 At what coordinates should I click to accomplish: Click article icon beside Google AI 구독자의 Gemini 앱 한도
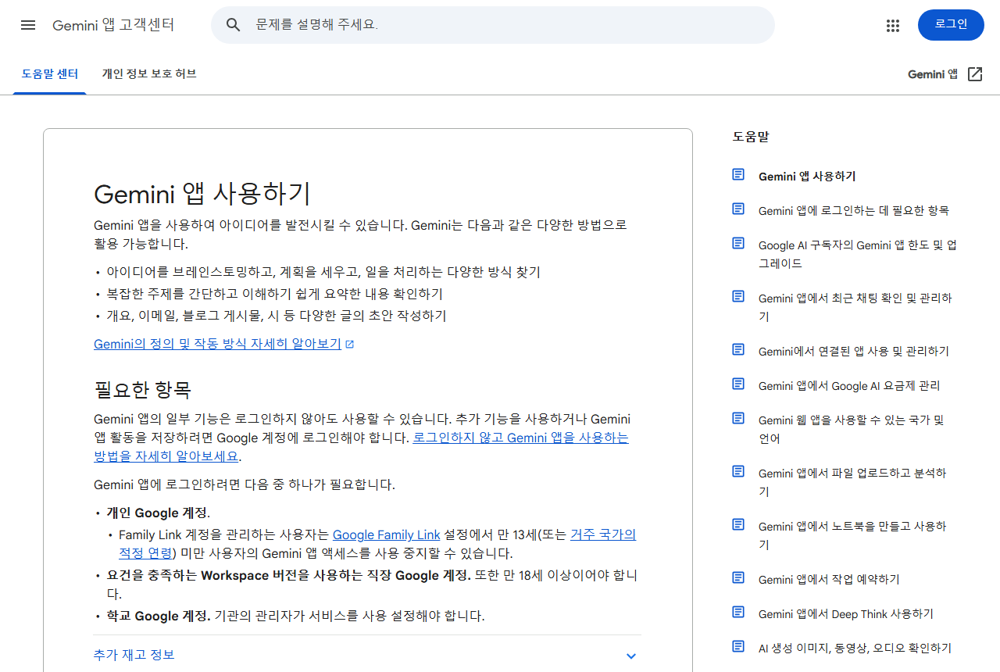(x=738, y=243)
